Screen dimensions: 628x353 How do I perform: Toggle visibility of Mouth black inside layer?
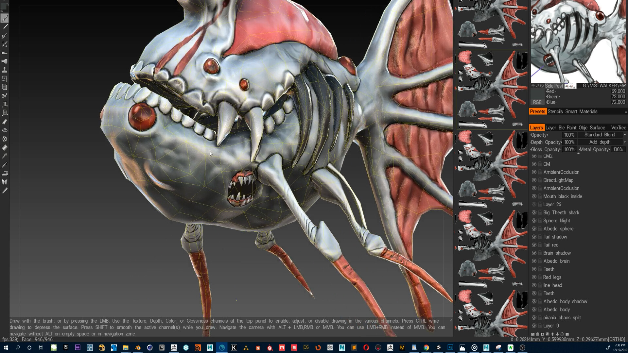pos(534,196)
